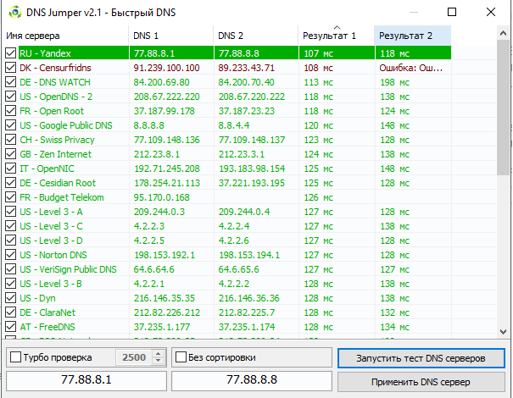Toggle the CH - Swiss Privacy checkbox

coord(10,139)
